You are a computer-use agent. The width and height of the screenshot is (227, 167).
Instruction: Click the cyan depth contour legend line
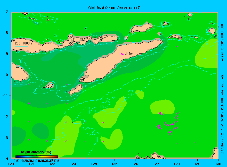click(x=21, y=46)
